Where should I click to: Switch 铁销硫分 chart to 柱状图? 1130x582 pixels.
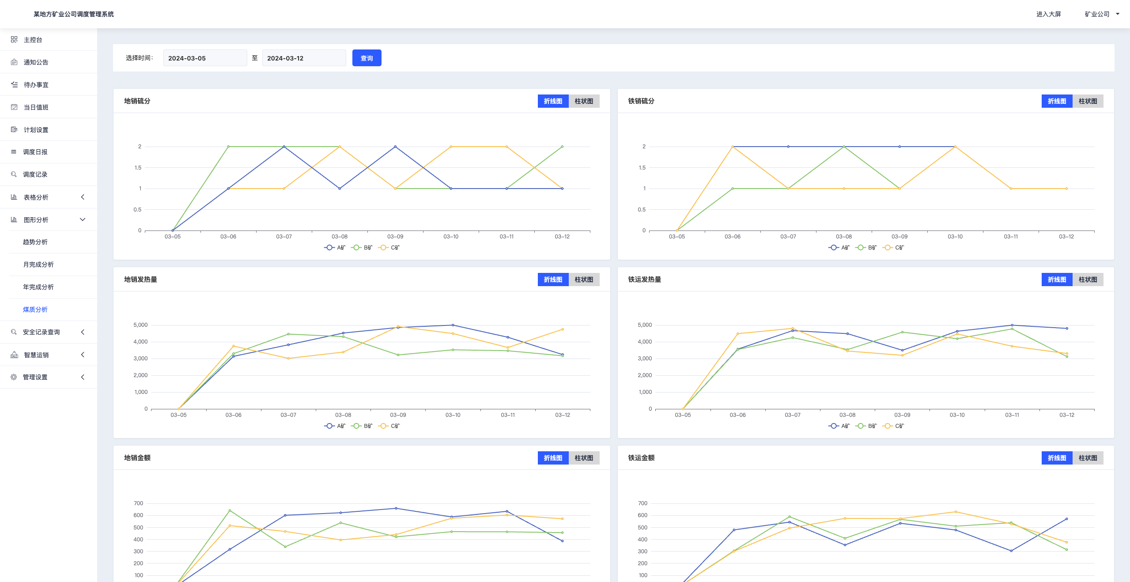1088,101
